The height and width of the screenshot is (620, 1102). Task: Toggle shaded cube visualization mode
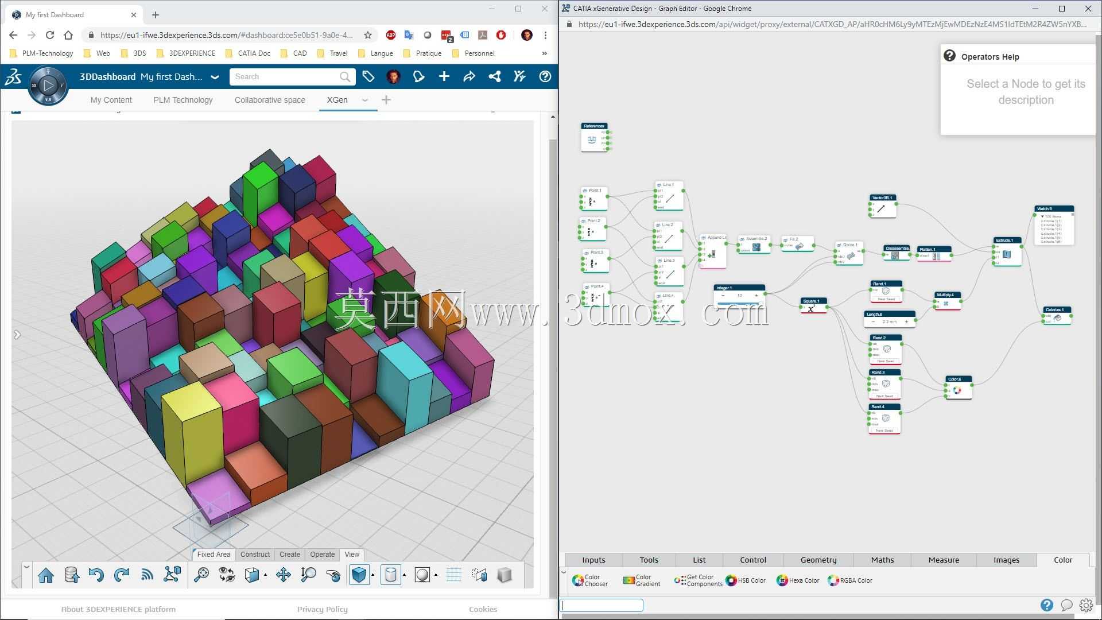pos(359,575)
